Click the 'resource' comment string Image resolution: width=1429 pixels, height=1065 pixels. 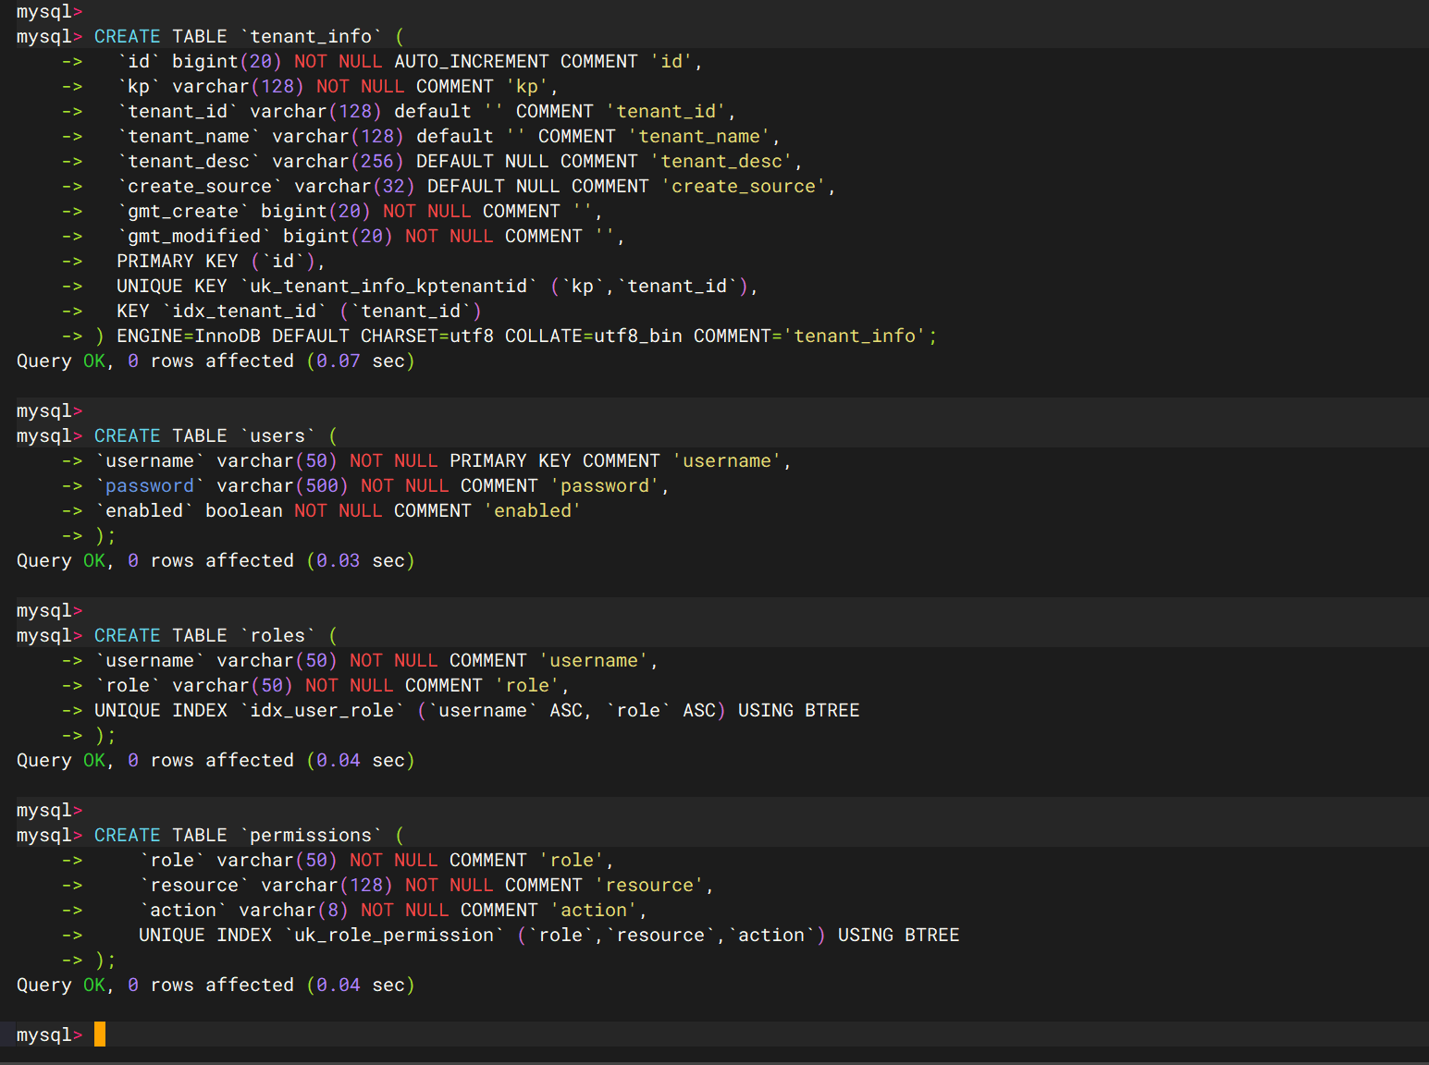click(x=649, y=886)
